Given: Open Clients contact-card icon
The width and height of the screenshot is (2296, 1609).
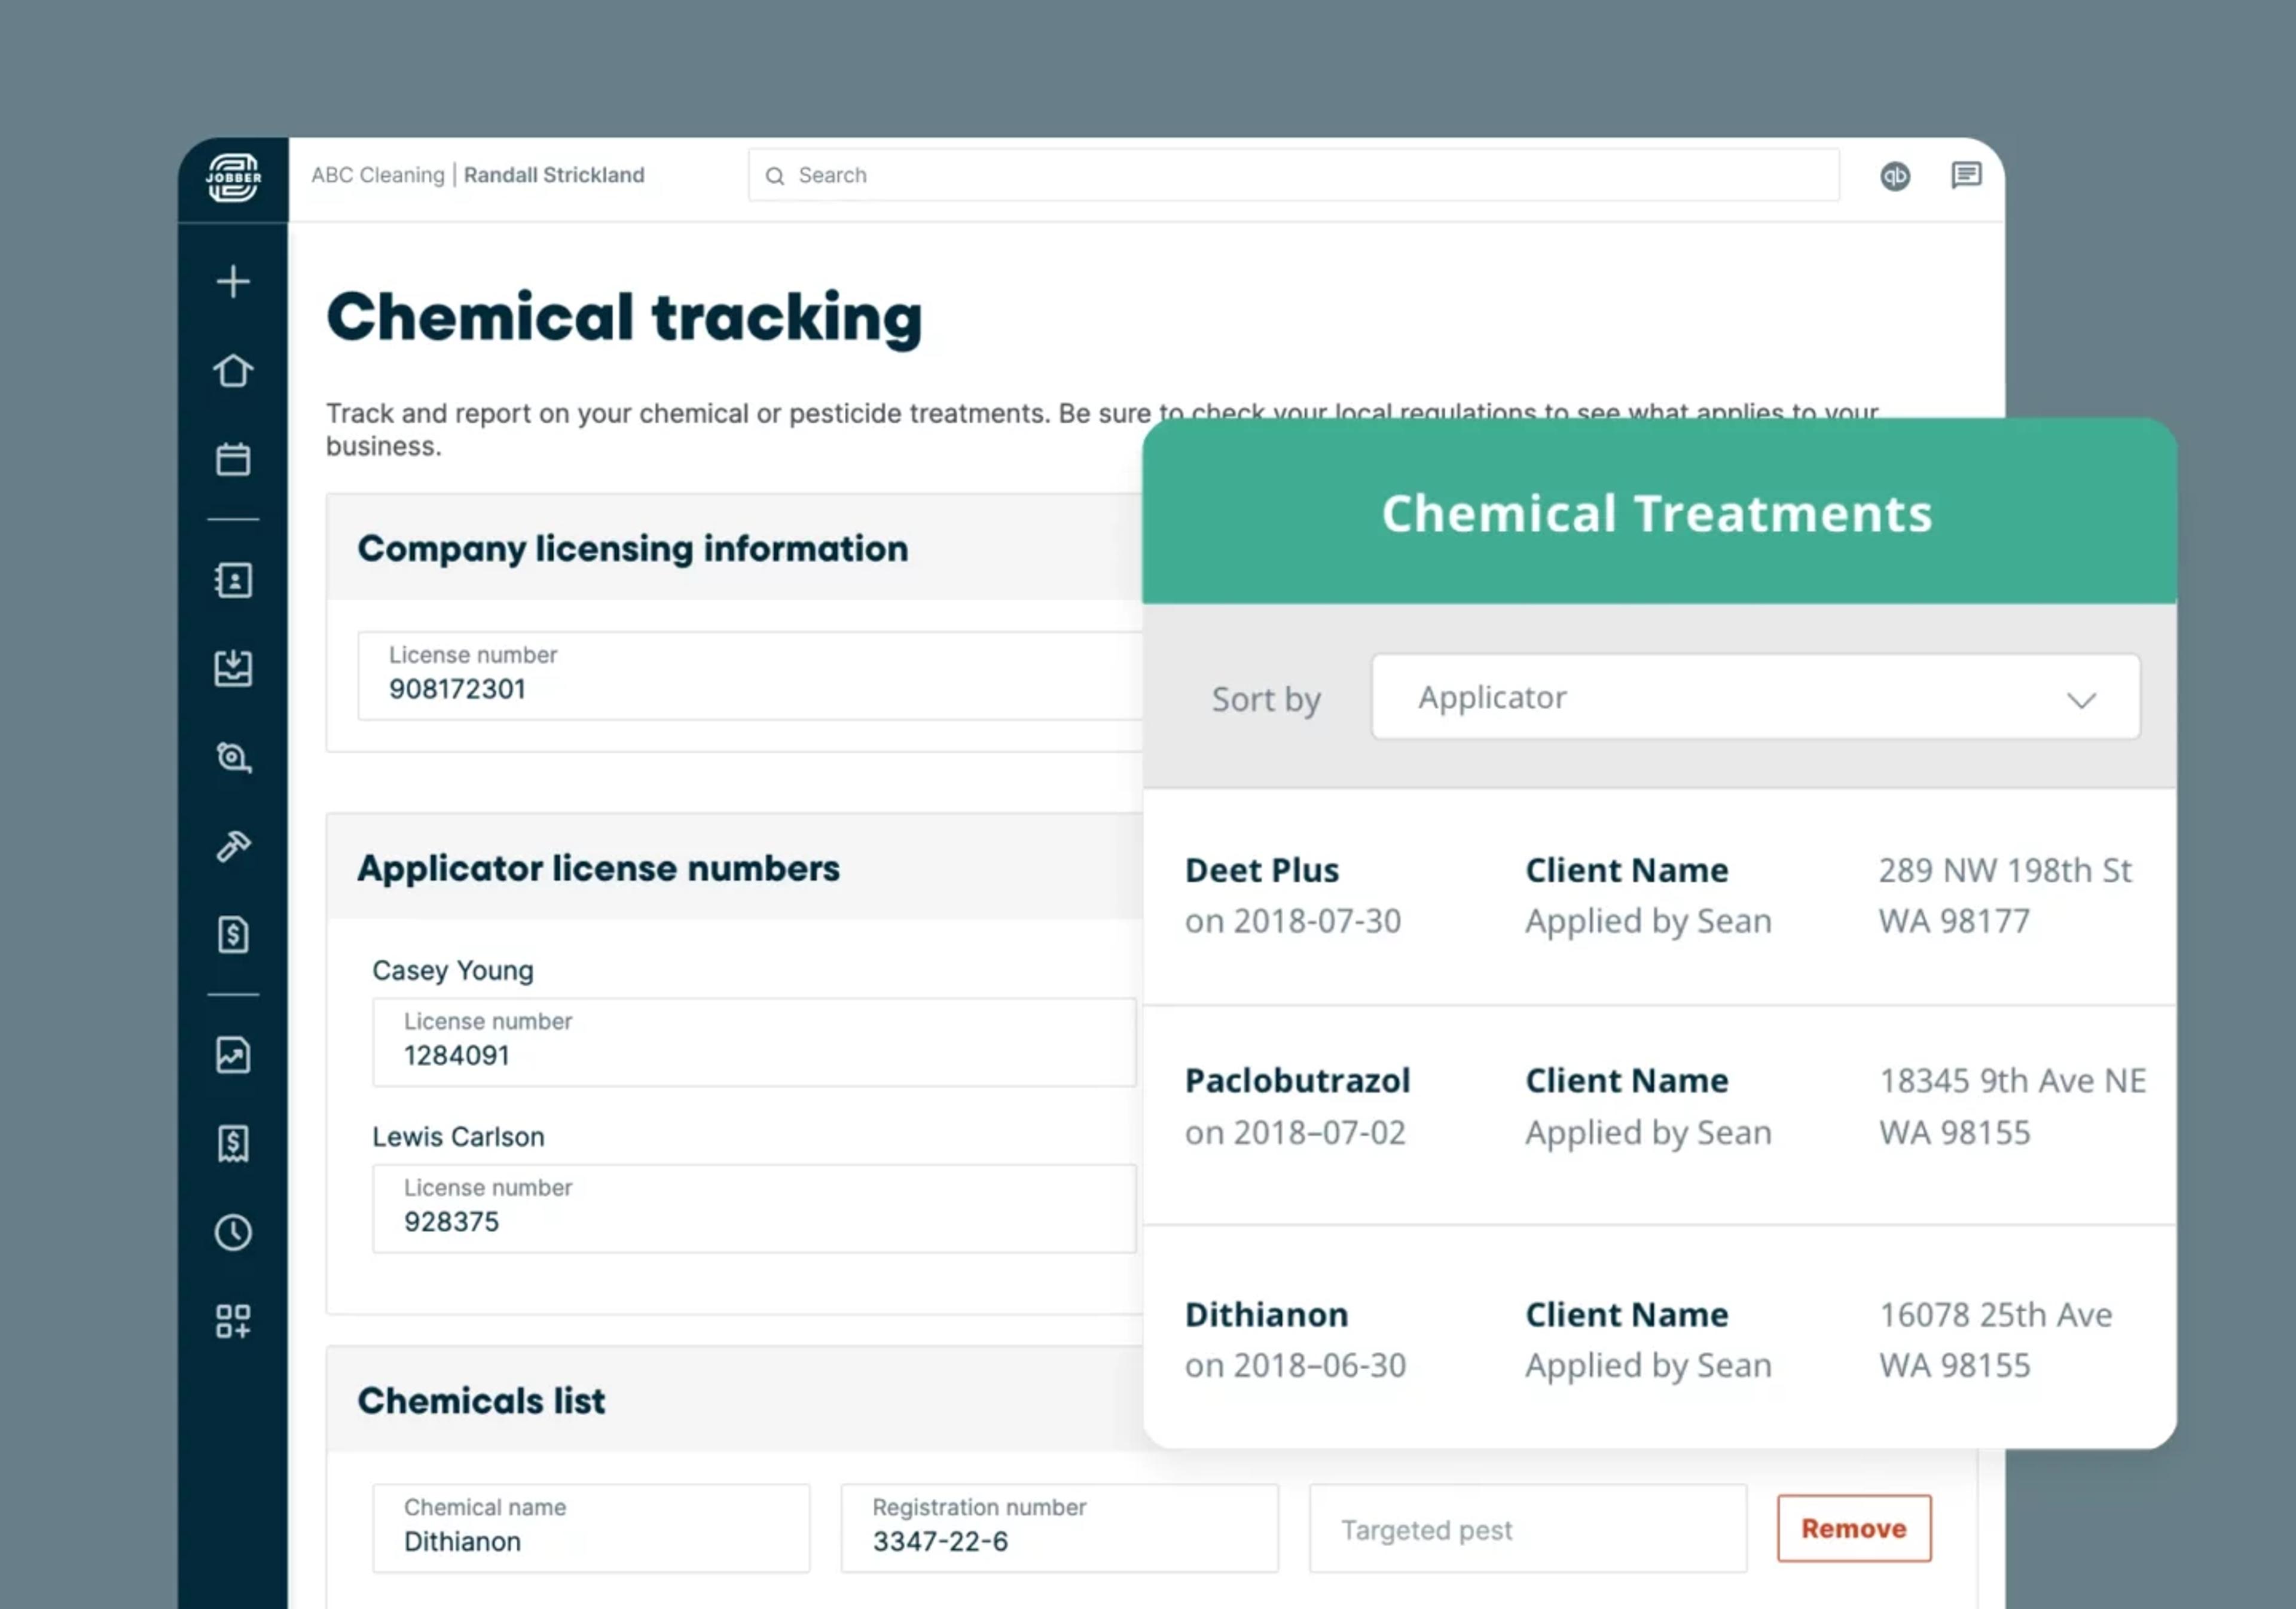Looking at the screenshot, I should [x=233, y=580].
